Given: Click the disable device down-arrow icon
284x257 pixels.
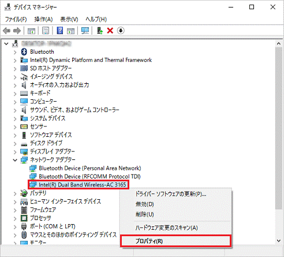Looking at the screenshot, I should 121,31.
